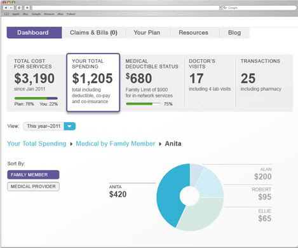Switch to the Dashboard tab
Image resolution: width=298 pixels, height=248 pixels.
34,32
